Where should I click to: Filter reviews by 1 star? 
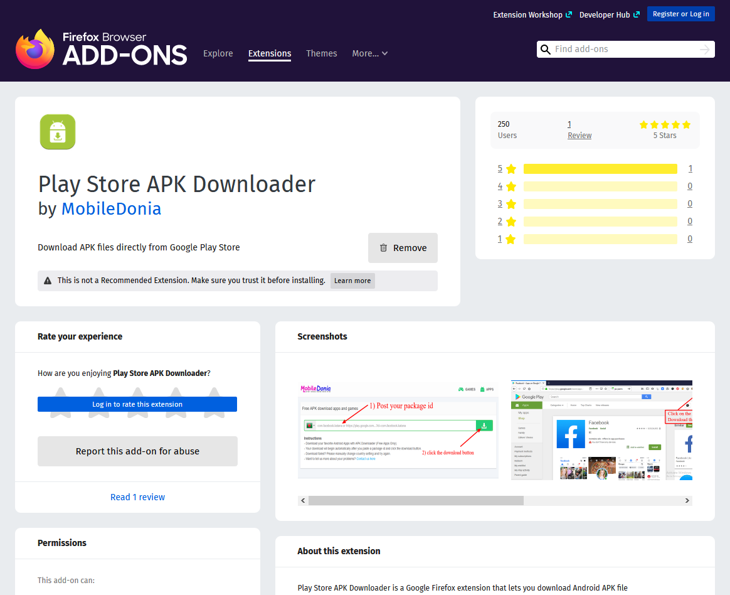tap(507, 239)
